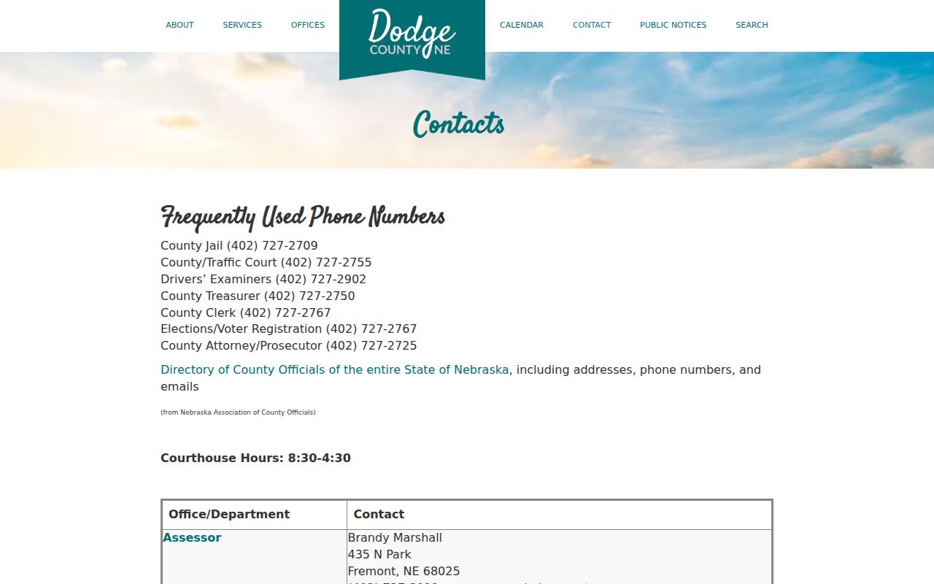The image size is (934, 584).
Task: Select the County Treasurer phone line
Action: pyautogui.click(x=258, y=296)
